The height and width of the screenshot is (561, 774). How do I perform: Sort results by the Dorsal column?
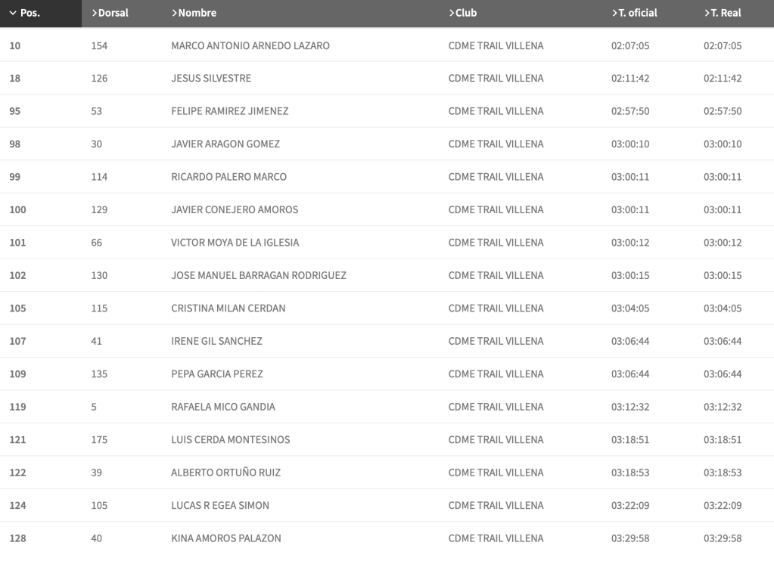coord(110,13)
